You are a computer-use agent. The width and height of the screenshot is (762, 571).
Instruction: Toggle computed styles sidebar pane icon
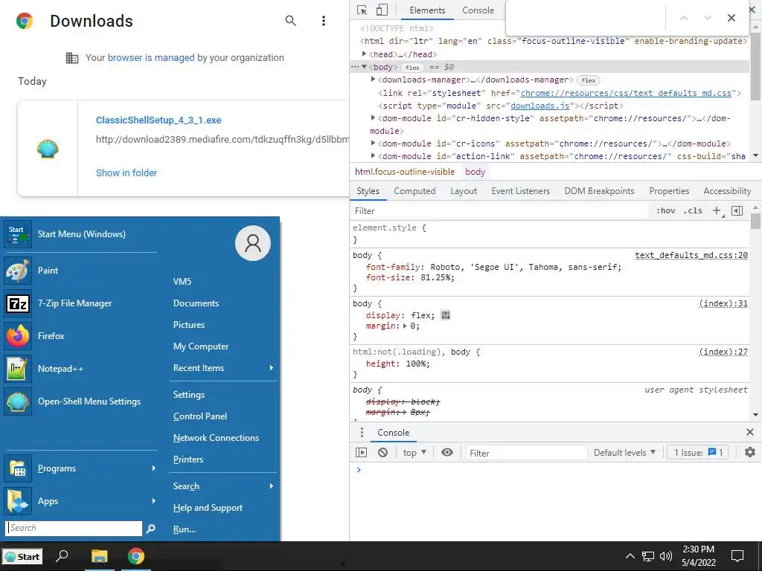(x=737, y=210)
